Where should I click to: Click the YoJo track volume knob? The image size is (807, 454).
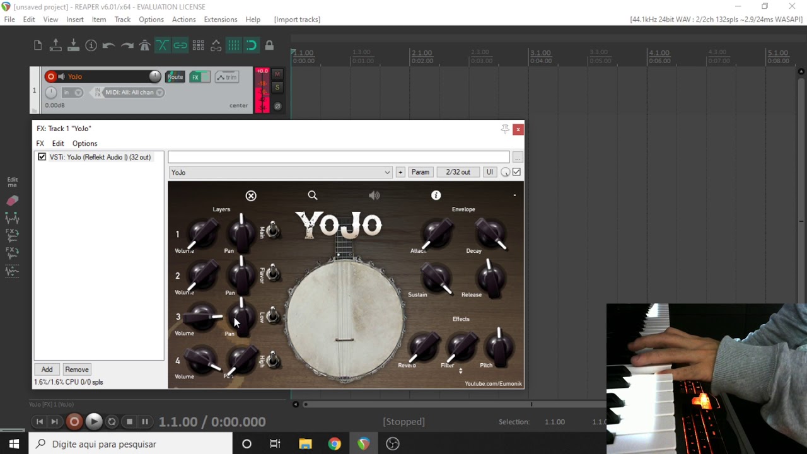[x=154, y=76]
